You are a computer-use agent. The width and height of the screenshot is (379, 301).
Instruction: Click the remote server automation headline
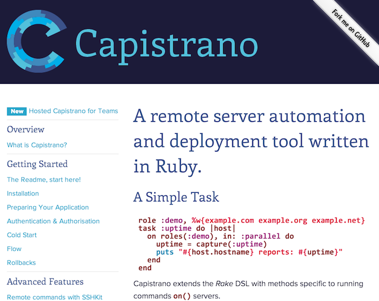pos(251,141)
